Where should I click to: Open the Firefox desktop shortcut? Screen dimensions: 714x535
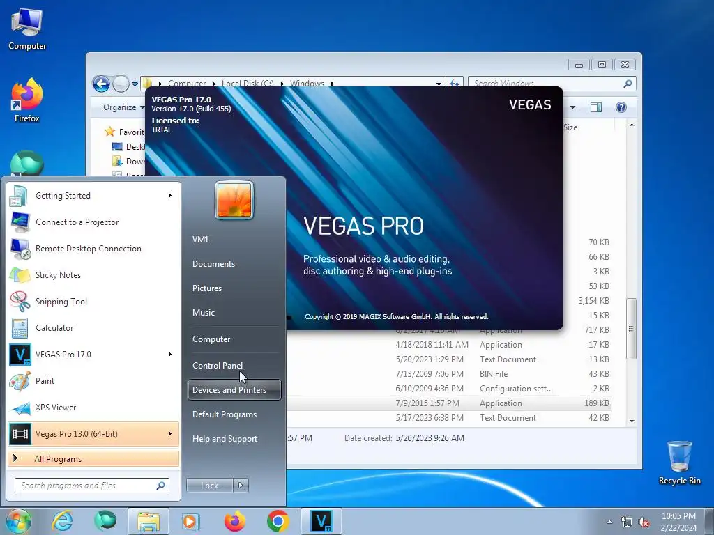click(x=27, y=101)
